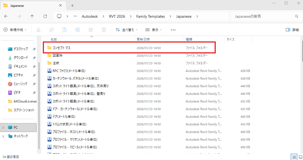
Task: Open the 表示 view menu
Action: 154,30
